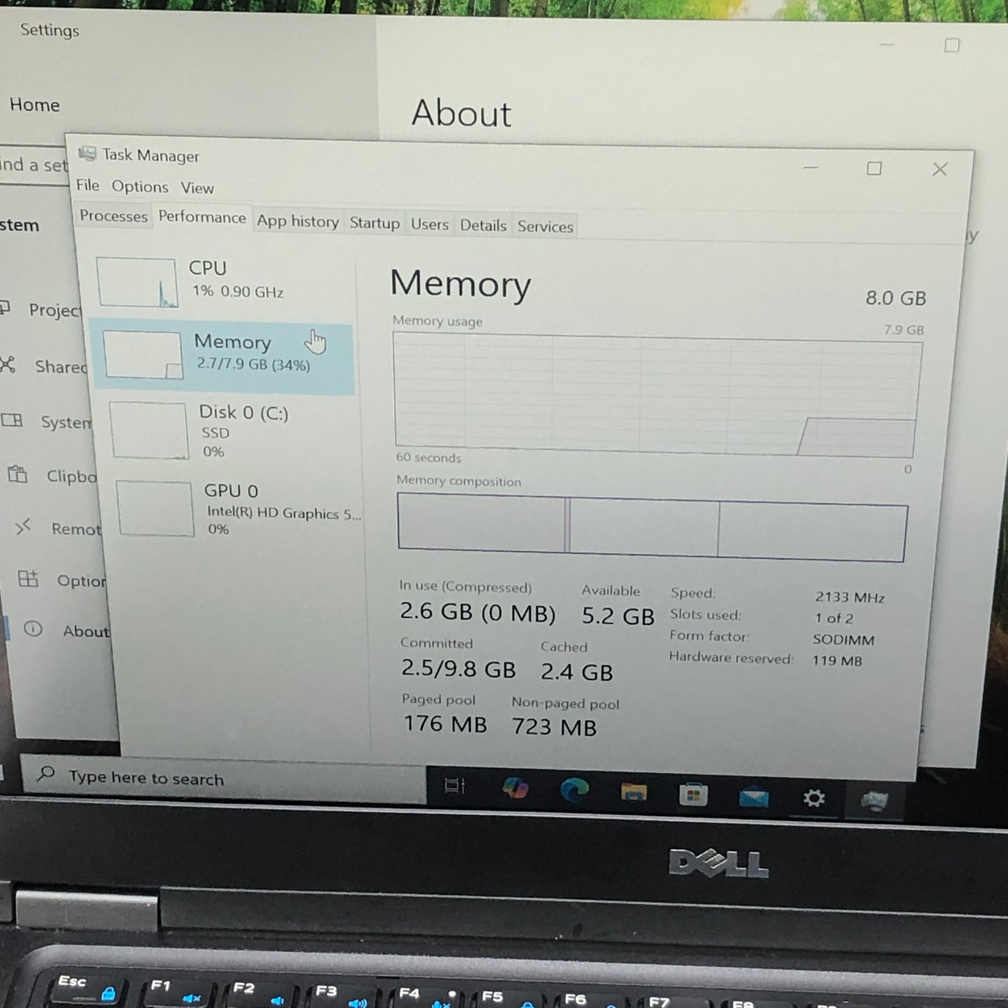The width and height of the screenshot is (1008, 1008).
Task: Select the GPU 0 graph thumbnail
Action: coord(154,508)
